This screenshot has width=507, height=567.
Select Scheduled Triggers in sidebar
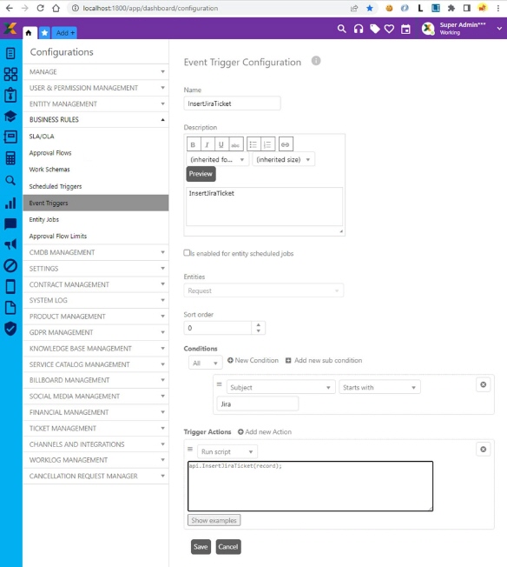point(56,186)
